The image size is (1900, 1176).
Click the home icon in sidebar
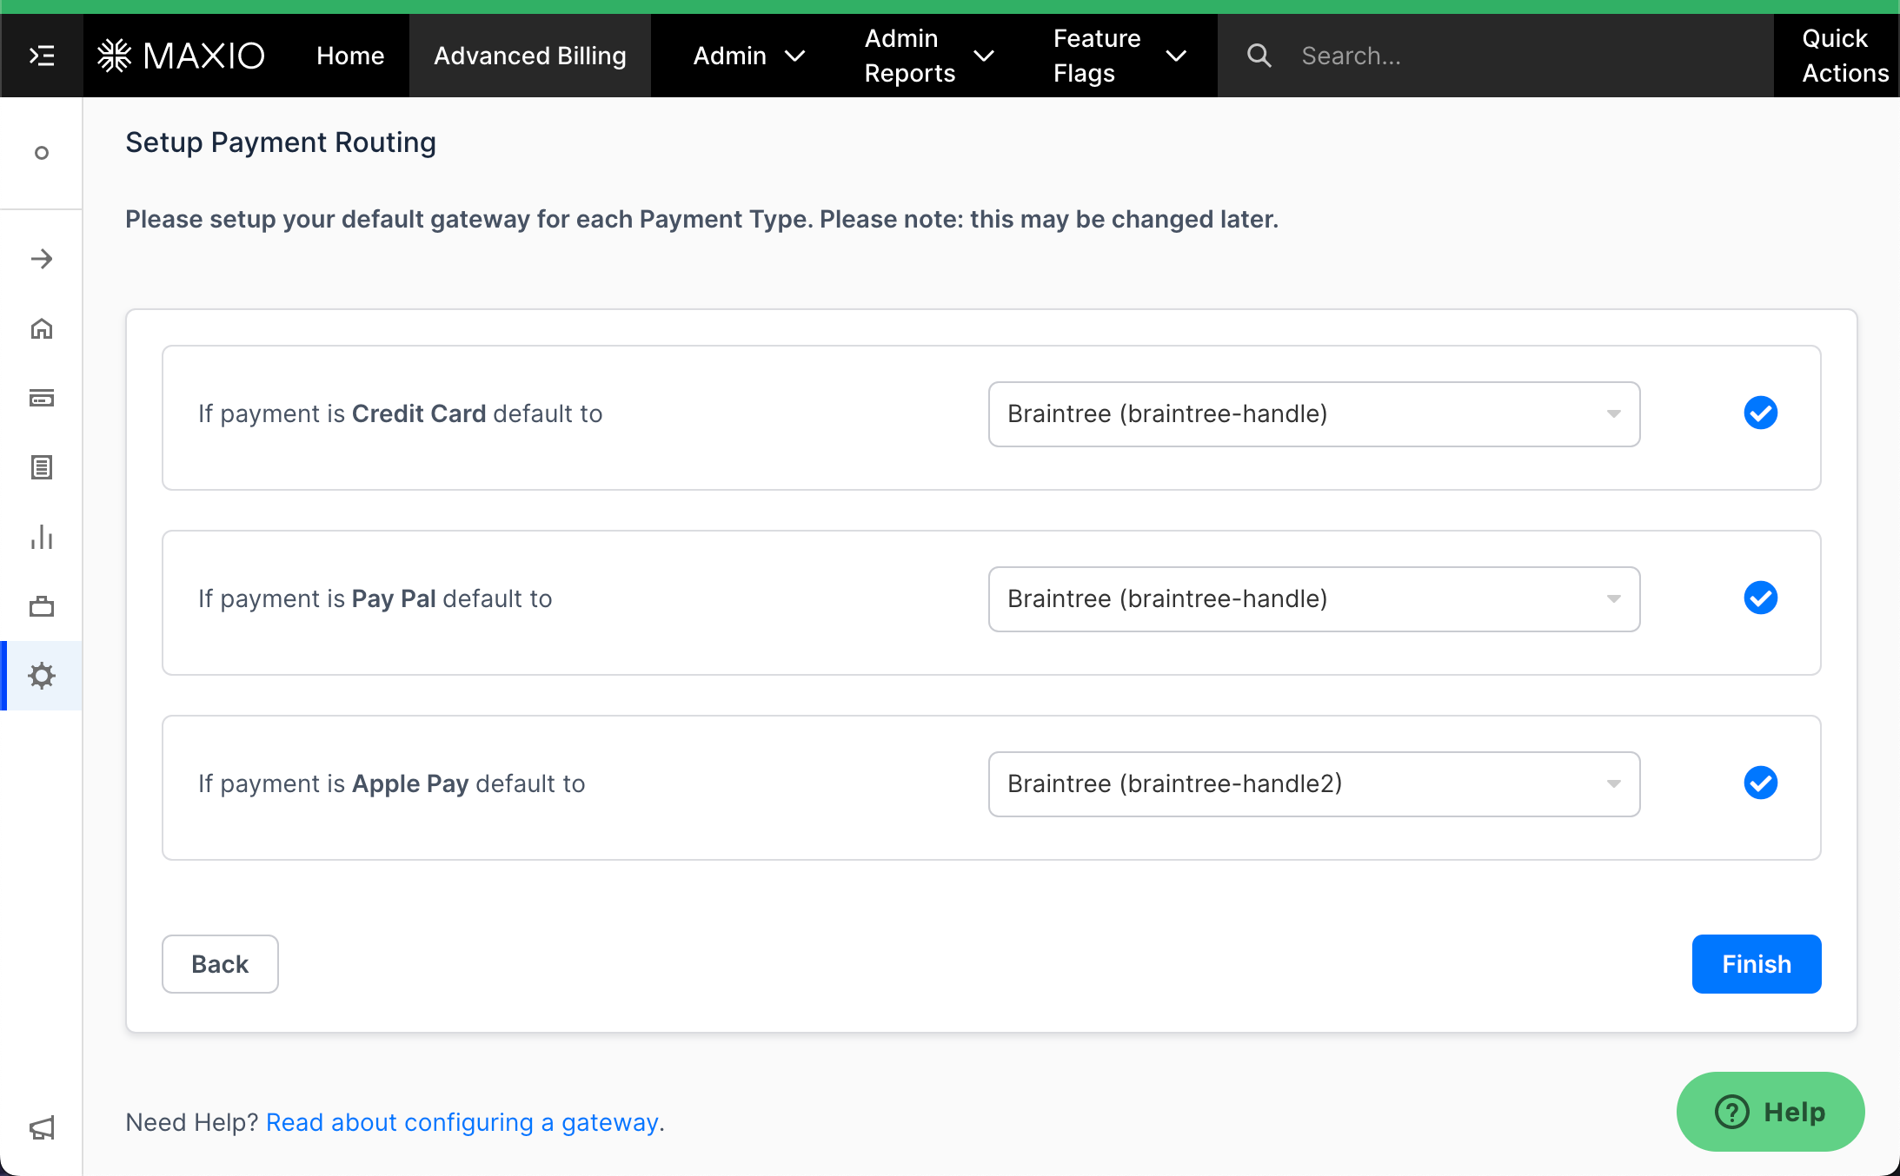click(x=42, y=329)
